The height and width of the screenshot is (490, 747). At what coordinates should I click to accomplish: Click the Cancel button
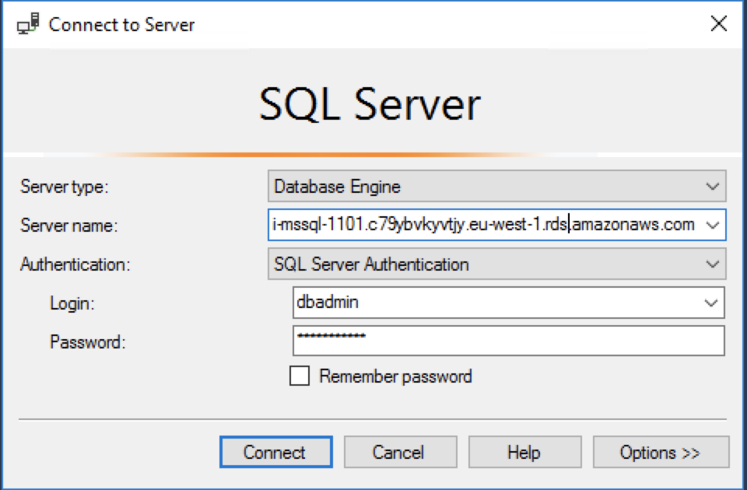[x=400, y=452]
